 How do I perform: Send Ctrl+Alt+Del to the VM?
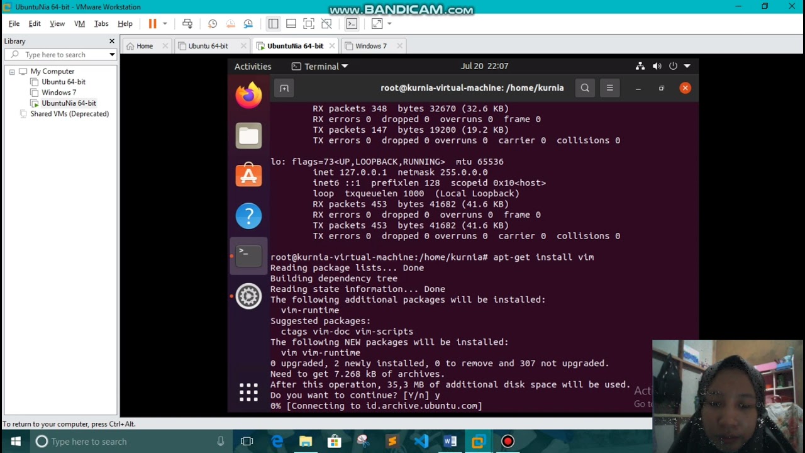[x=187, y=23]
